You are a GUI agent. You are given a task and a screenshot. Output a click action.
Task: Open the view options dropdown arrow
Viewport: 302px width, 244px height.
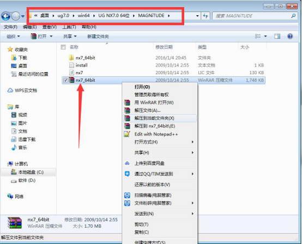265,36
